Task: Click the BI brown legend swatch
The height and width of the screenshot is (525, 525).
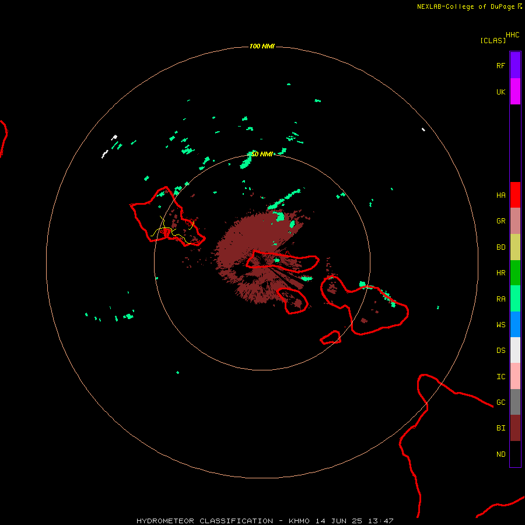Action: point(515,428)
